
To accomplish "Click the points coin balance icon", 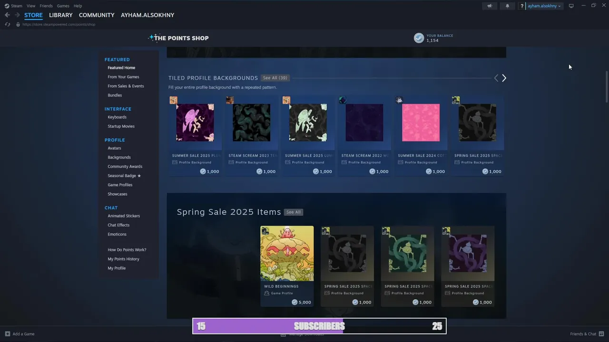I will click(419, 38).
